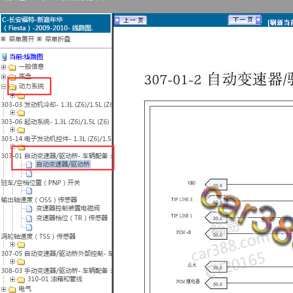Screen dimensions: 293x293
Task: Click the 当前:线路图 link
Action: (x=26, y=57)
